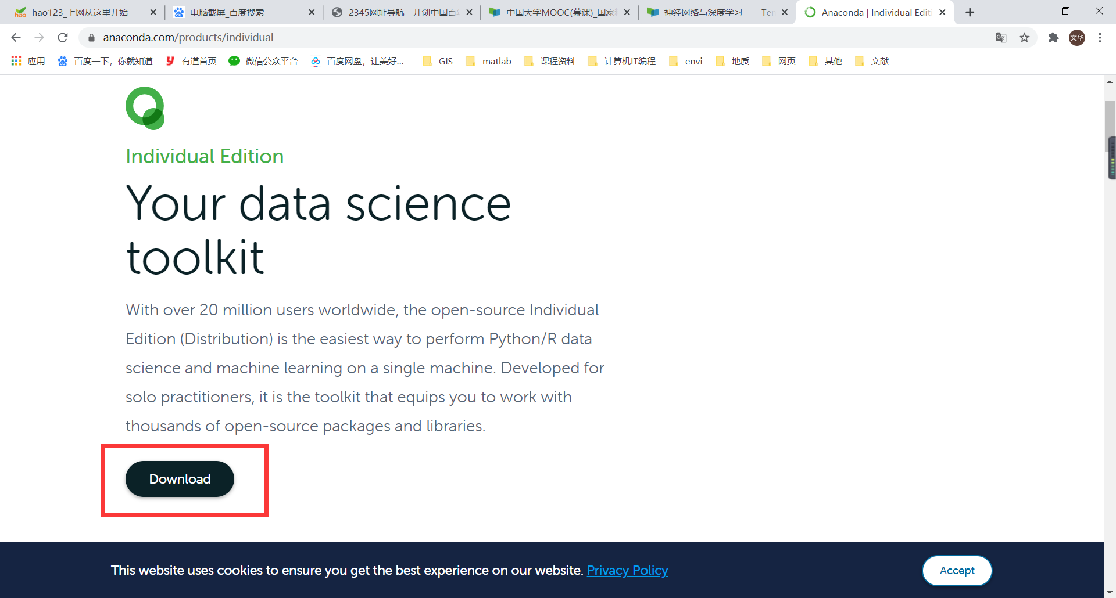Open the 百度网盘 bookmark
The image size is (1116, 598).
pyautogui.click(x=357, y=61)
